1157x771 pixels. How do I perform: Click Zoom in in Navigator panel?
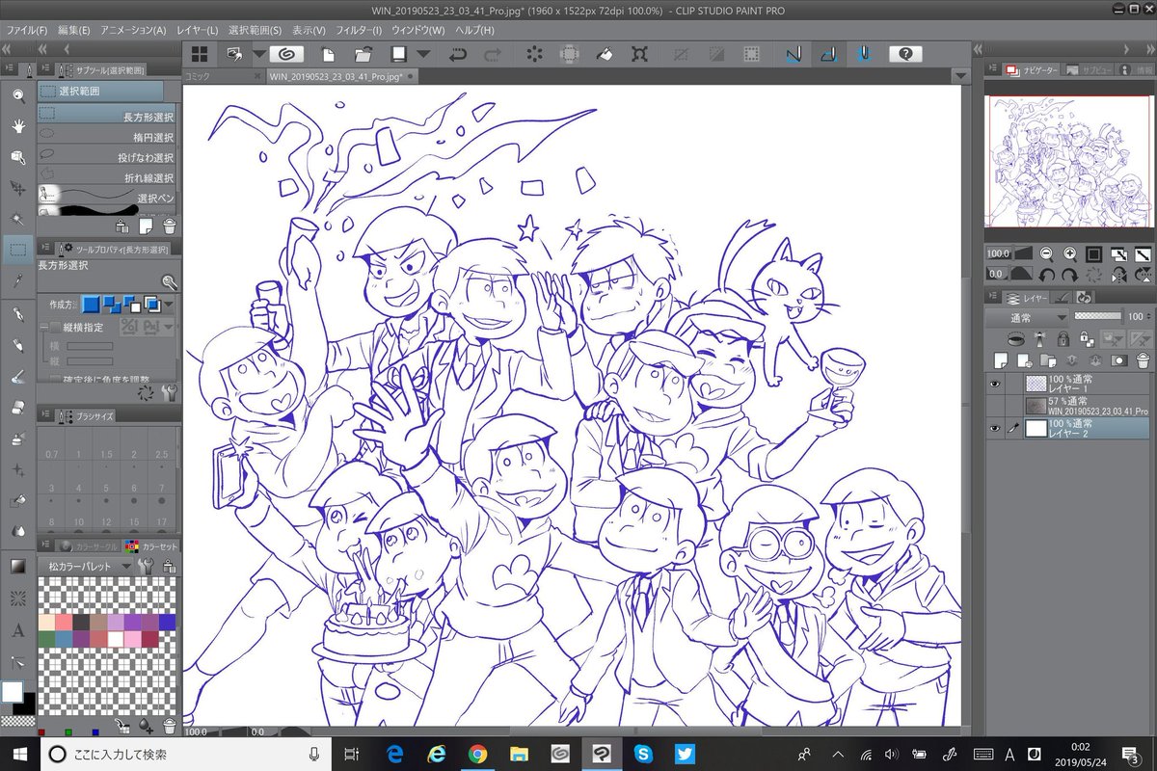(1069, 253)
